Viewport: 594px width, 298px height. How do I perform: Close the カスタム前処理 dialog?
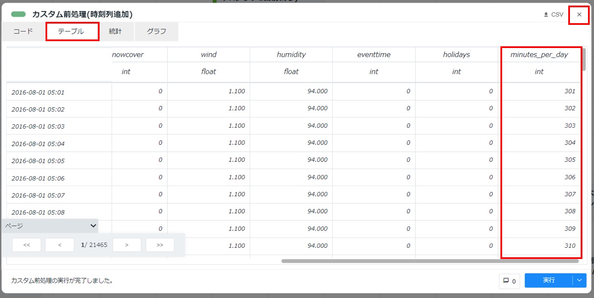click(x=579, y=15)
